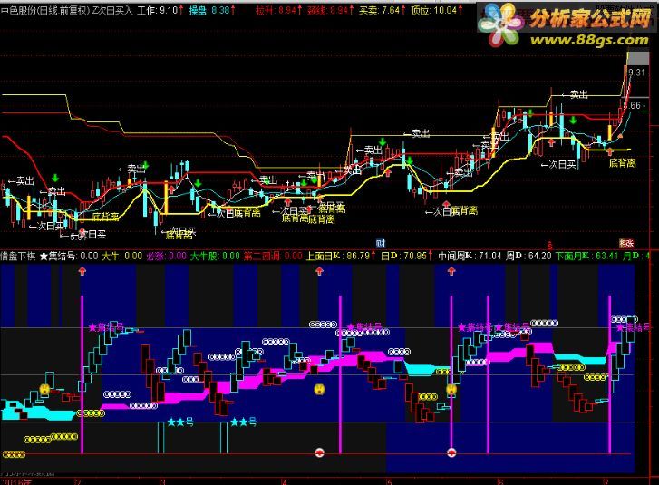
Task: Jump to month 6 on the time axis
Action: coord(500,481)
